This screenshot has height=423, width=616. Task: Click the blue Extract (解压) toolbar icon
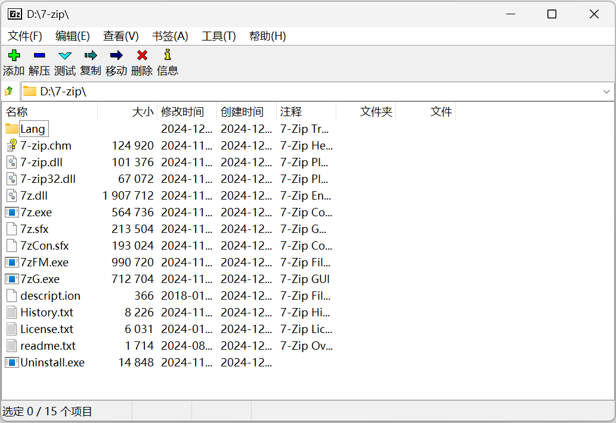point(39,55)
